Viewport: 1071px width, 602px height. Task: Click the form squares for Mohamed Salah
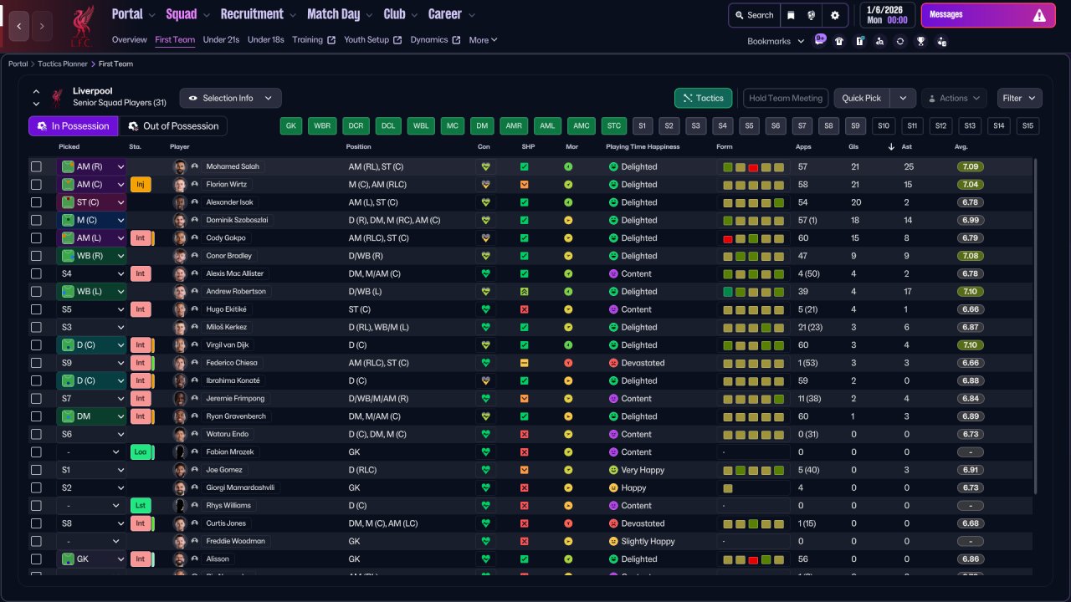coord(754,167)
